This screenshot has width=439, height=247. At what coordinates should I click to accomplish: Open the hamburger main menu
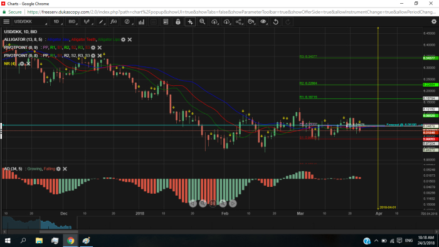[x=6, y=21]
